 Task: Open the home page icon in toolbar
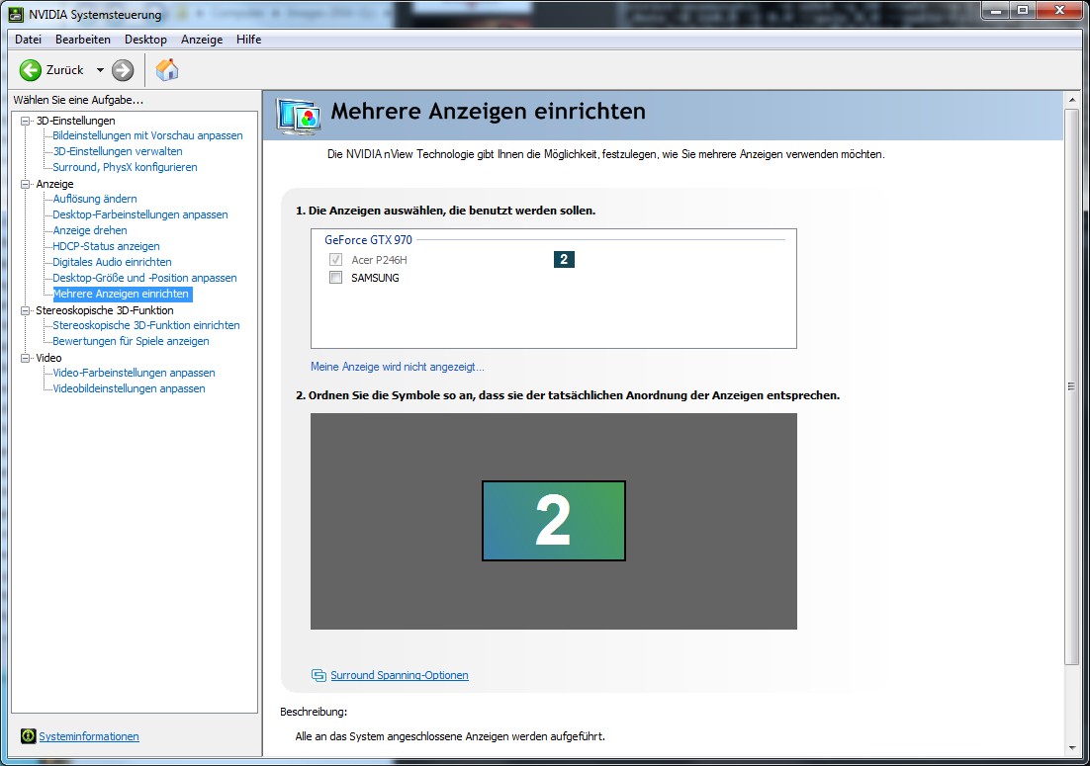click(167, 70)
